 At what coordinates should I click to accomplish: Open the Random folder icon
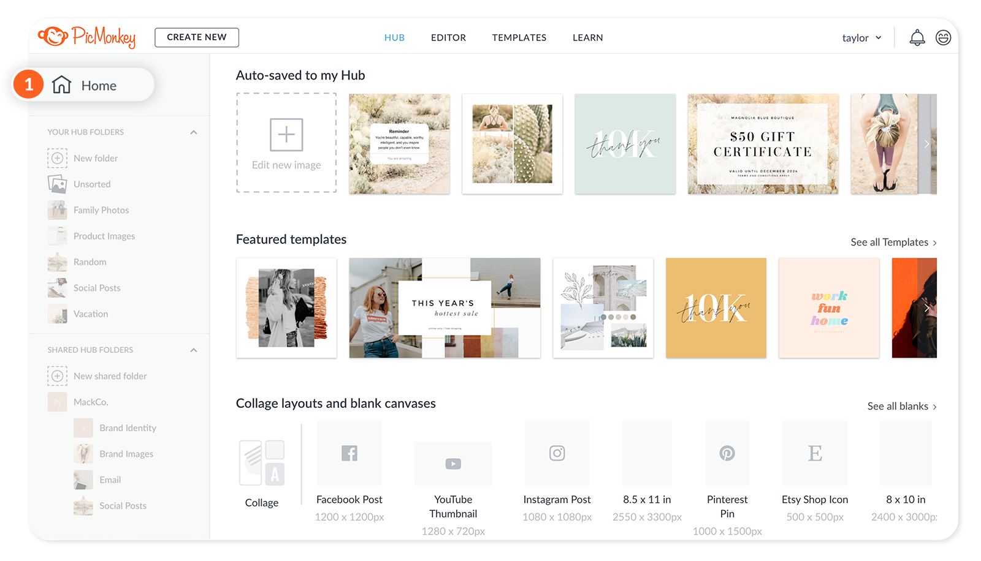pos(57,262)
